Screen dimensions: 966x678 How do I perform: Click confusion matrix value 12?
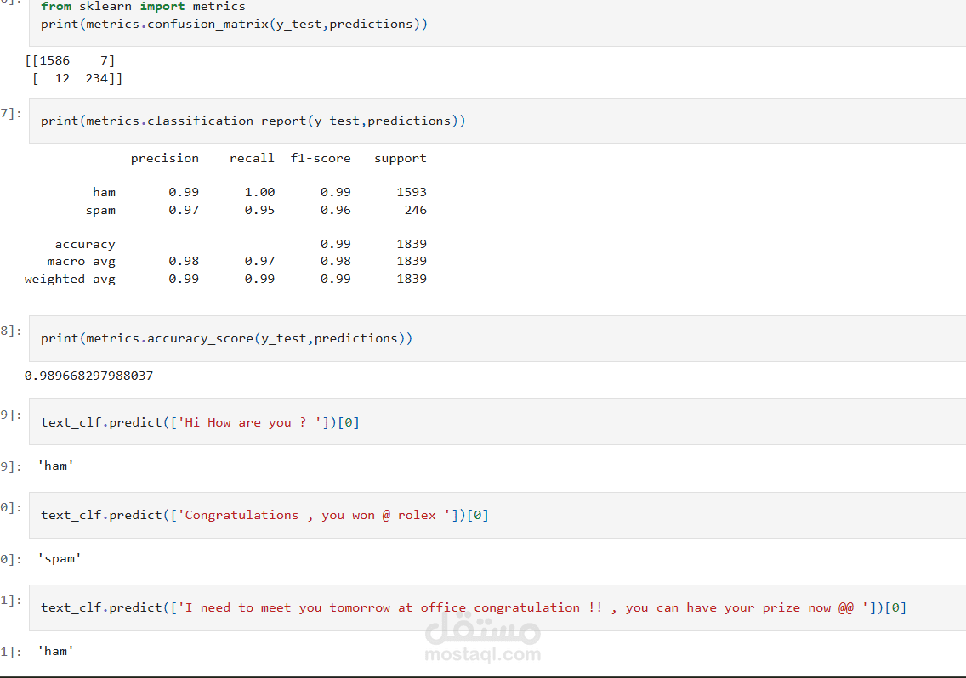(62, 78)
